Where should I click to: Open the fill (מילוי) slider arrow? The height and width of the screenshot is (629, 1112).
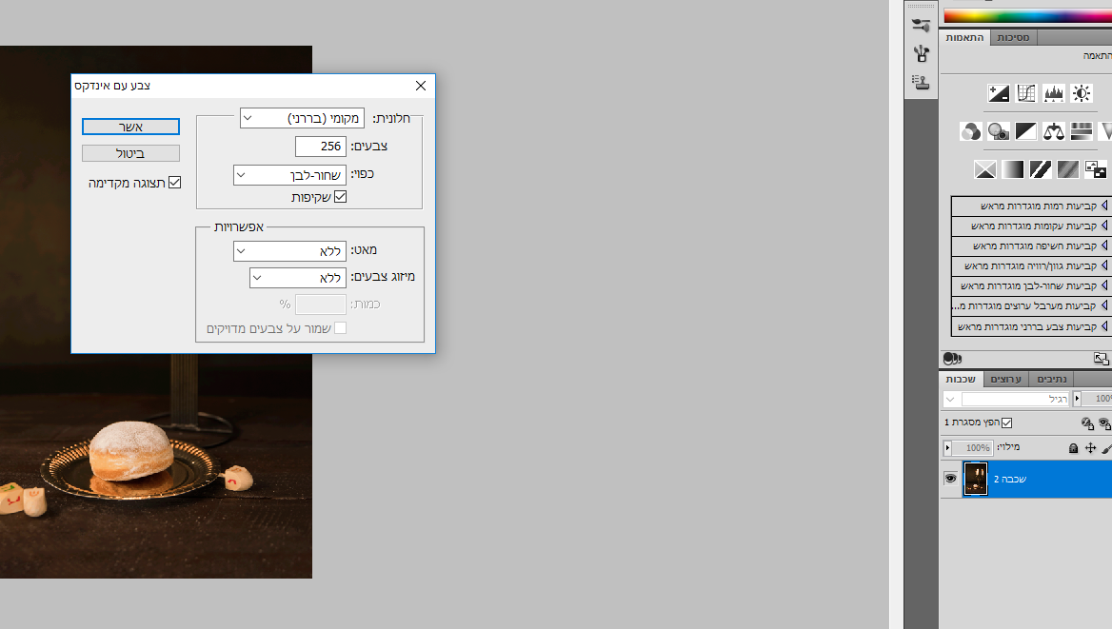[947, 448]
